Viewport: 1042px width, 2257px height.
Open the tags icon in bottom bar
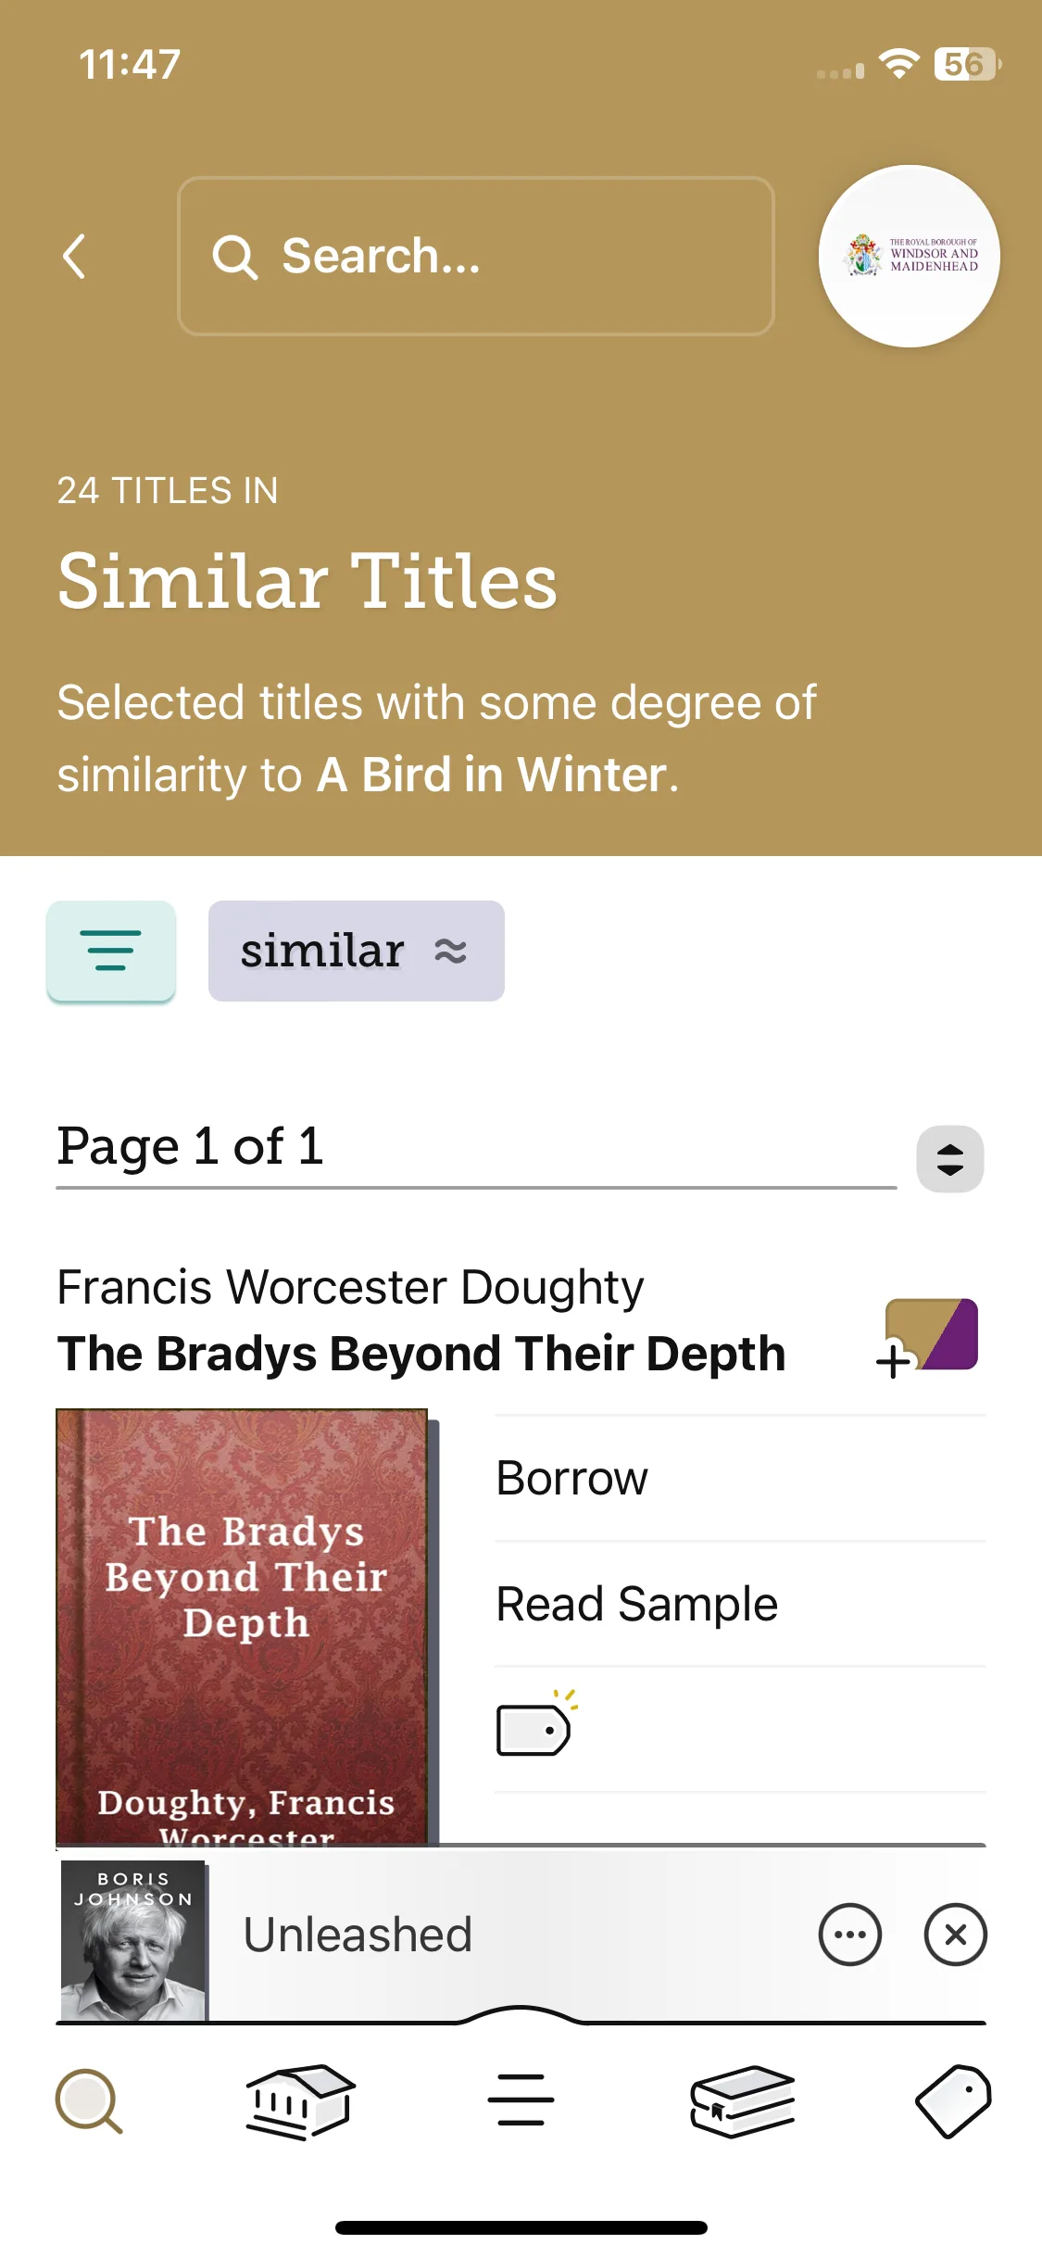click(954, 2101)
